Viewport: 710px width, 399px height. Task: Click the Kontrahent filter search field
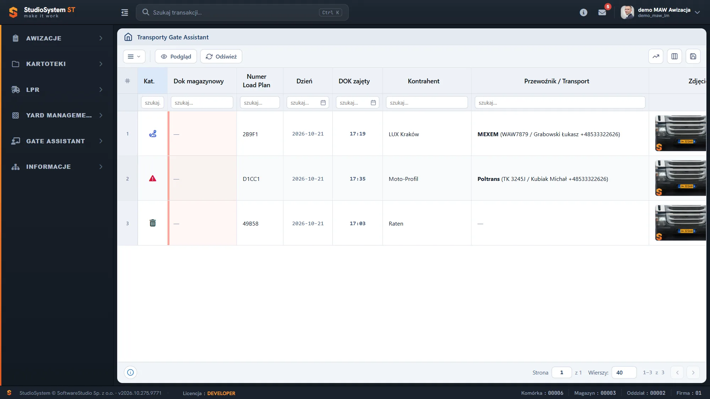[427, 102]
